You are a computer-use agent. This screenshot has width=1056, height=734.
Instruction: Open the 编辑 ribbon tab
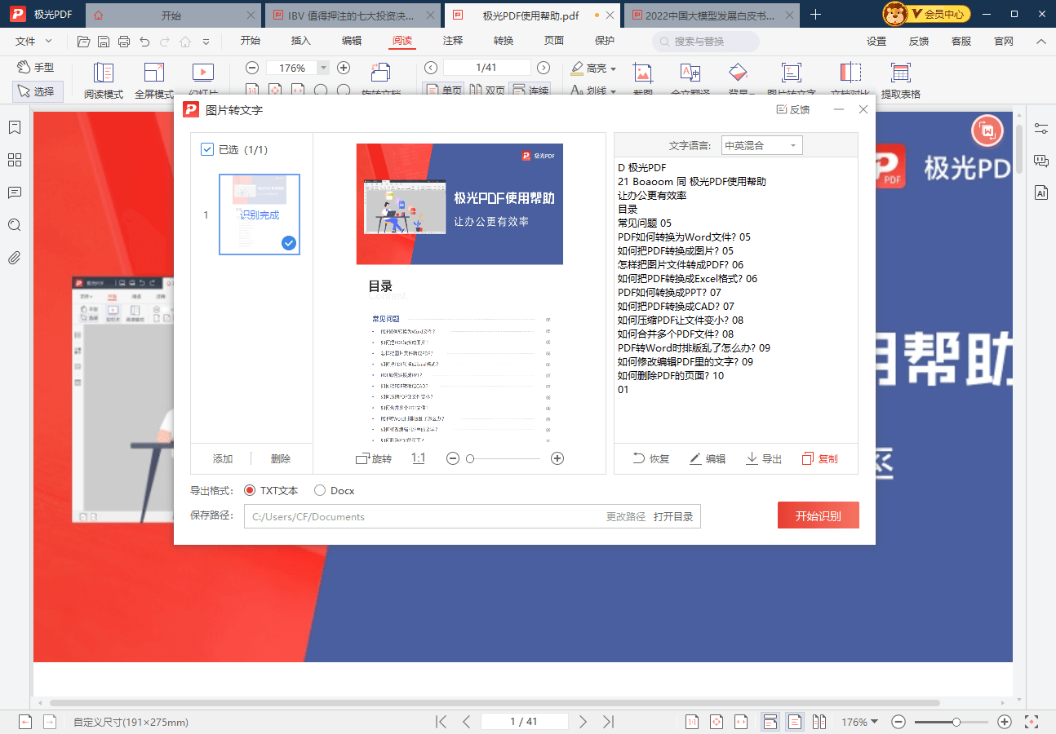[352, 41]
